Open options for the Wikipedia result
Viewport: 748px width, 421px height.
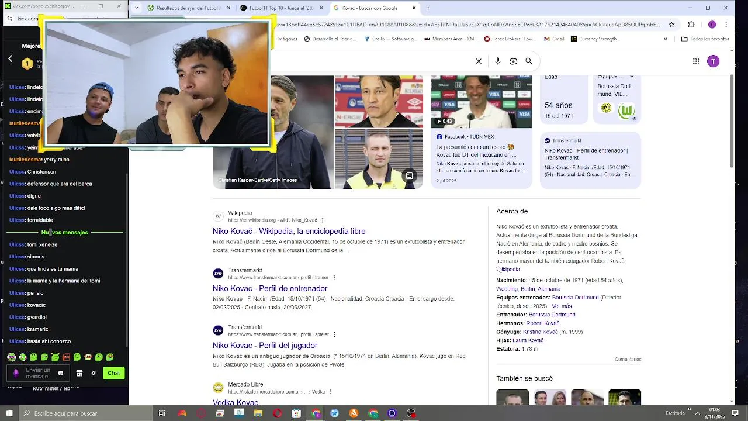323,220
